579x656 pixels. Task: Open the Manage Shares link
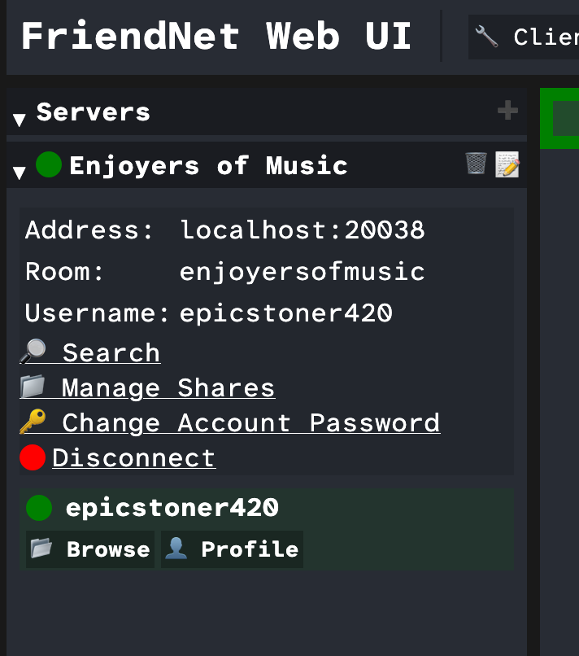point(168,387)
